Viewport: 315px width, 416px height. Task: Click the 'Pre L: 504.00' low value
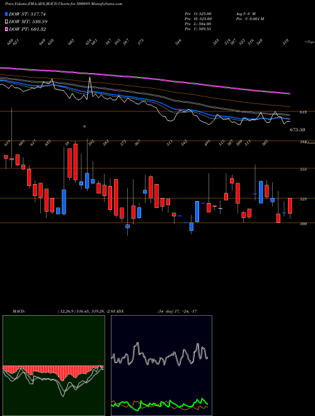pos(198,24)
